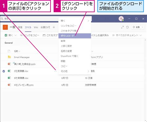The image size is (147, 122).
Task: Expand the その他 submenu in context menu
Action: pos(88,71)
